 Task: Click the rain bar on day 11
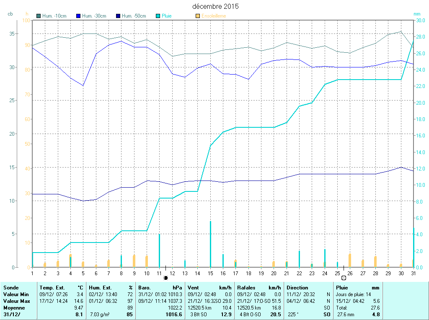click(159, 250)
